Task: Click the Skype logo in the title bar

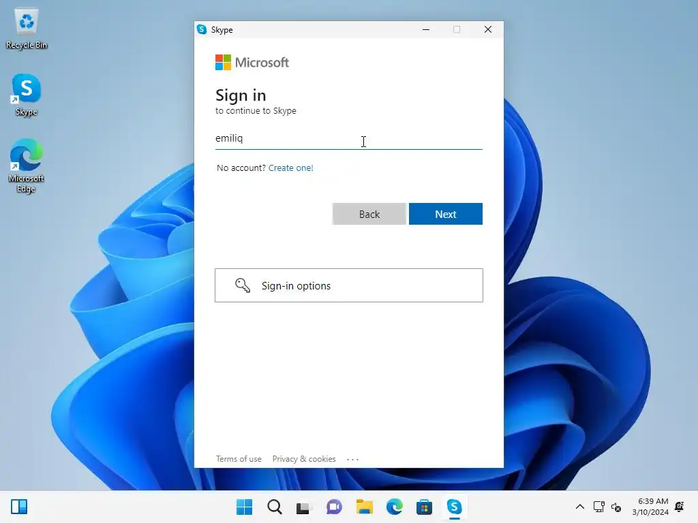Action: pos(202,29)
